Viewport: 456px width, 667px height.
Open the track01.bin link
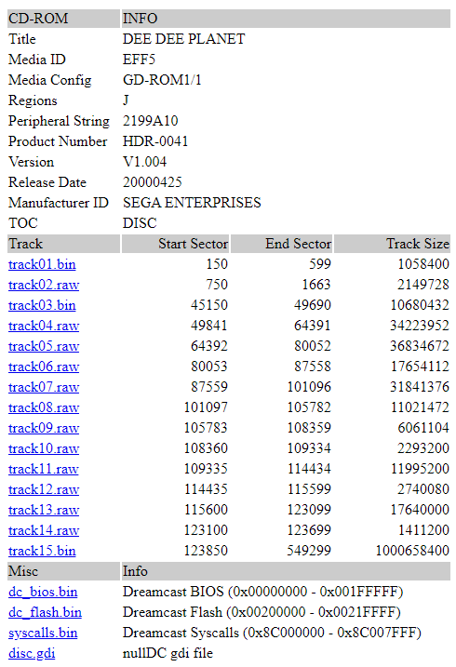click(42, 264)
